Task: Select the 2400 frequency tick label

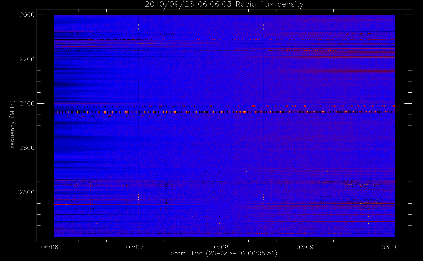Action: pos(27,104)
